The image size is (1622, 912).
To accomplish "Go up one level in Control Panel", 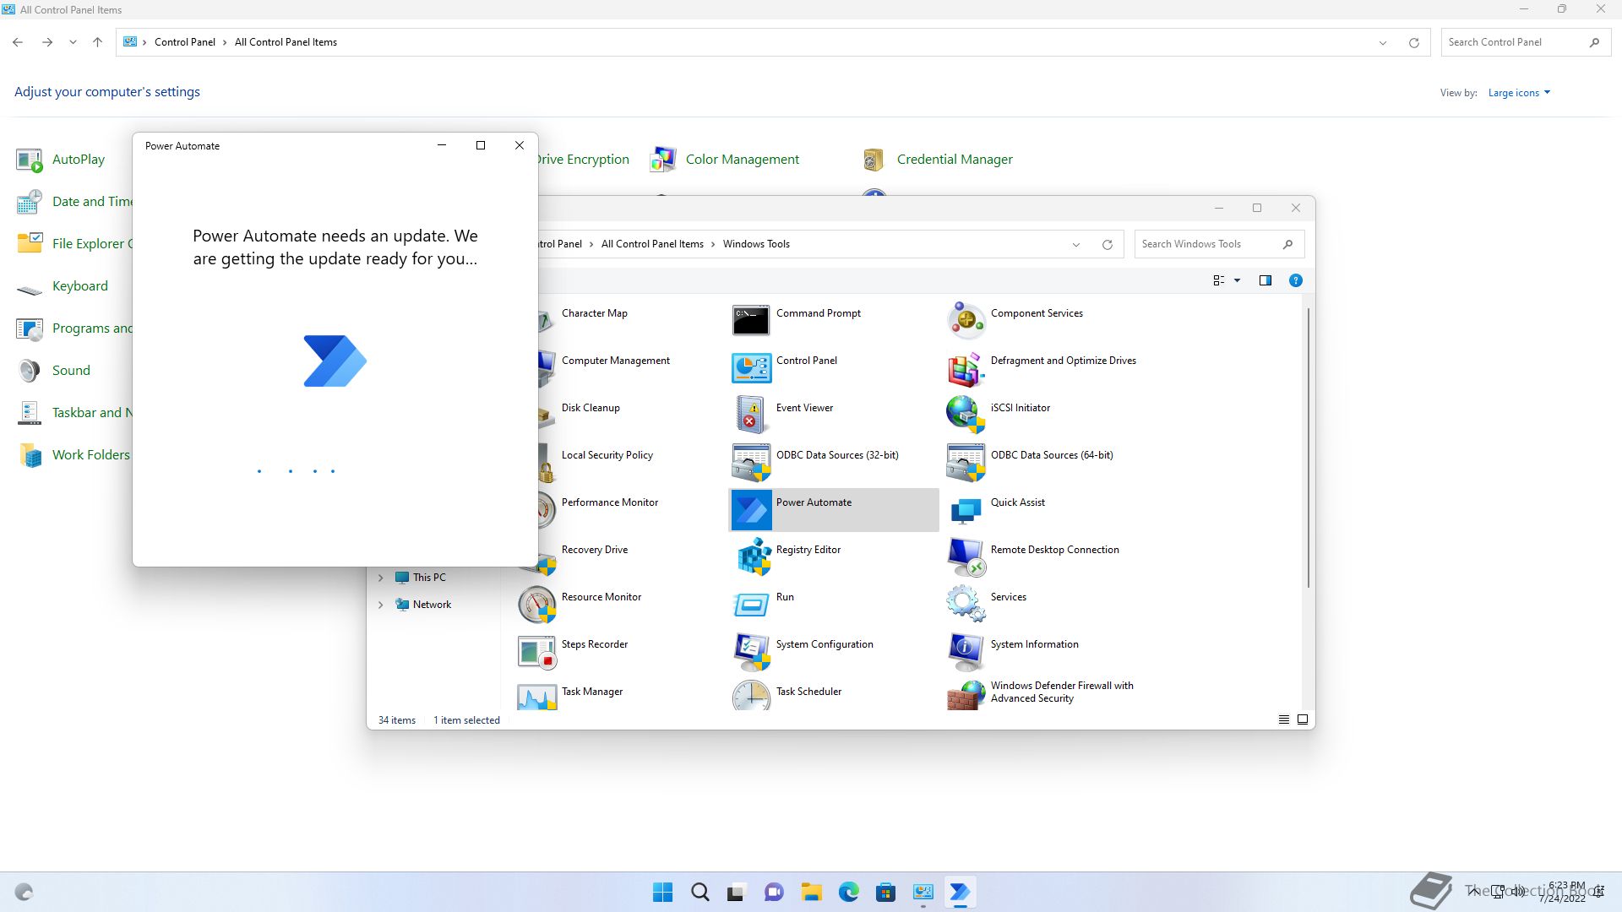I will coord(97,42).
